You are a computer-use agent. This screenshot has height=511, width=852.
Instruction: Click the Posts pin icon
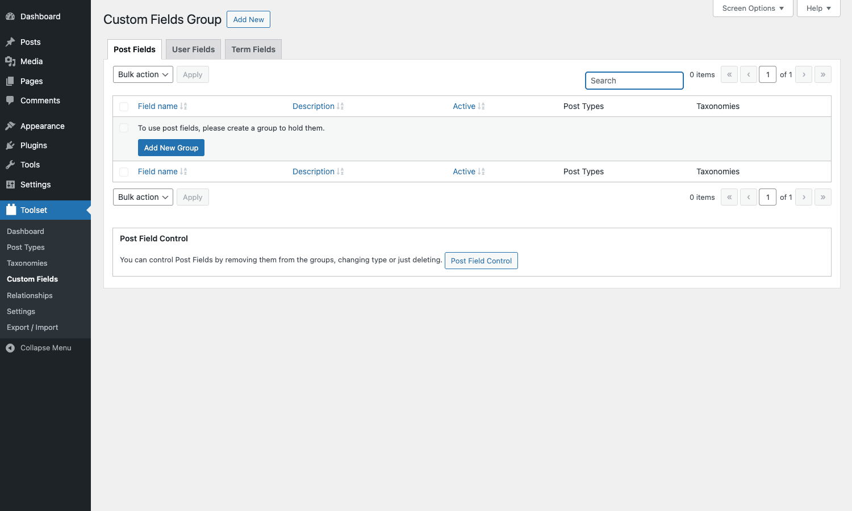[x=10, y=42]
